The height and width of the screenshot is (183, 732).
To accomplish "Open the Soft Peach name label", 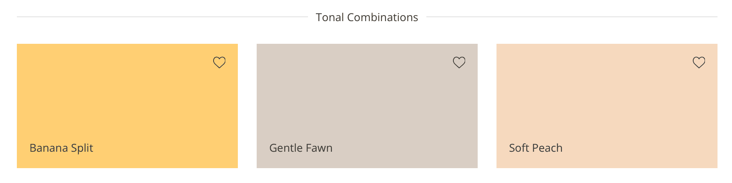I will click(x=535, y=148).
